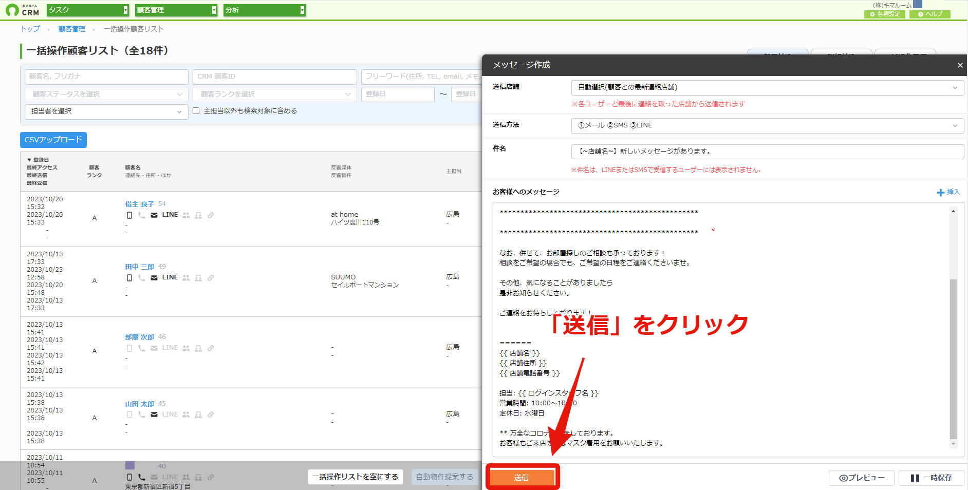968x490 pixels.
Task: Click the LINE label for 借主 良子
Action: 170,215
